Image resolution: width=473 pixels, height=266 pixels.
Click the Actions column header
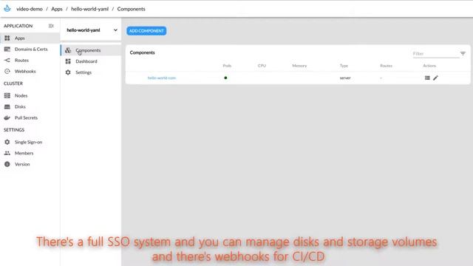[x=429, y=66]
